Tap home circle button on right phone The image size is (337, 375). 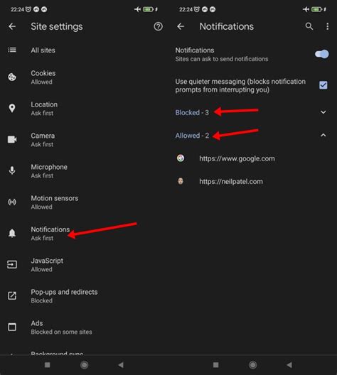(x=253, y=365)
